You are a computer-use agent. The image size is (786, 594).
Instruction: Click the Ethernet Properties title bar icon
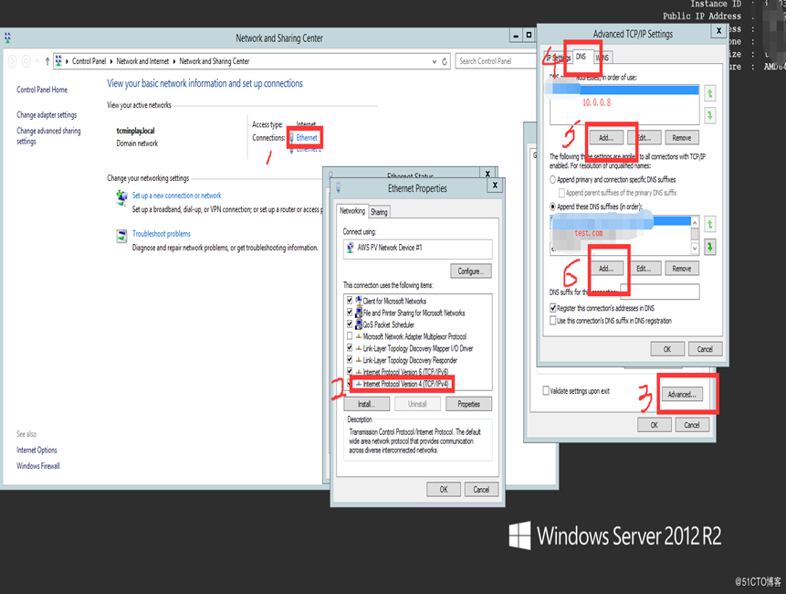pyautogui.click(x=339, y=187)
